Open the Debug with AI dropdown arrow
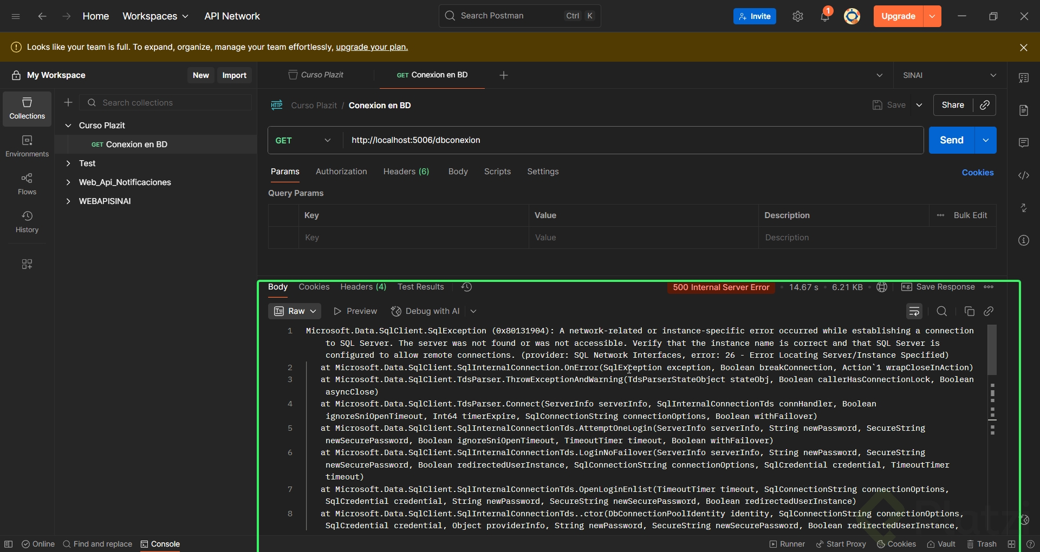The height and width of the screenshot is (552, 1040). [x=473, y=311]
